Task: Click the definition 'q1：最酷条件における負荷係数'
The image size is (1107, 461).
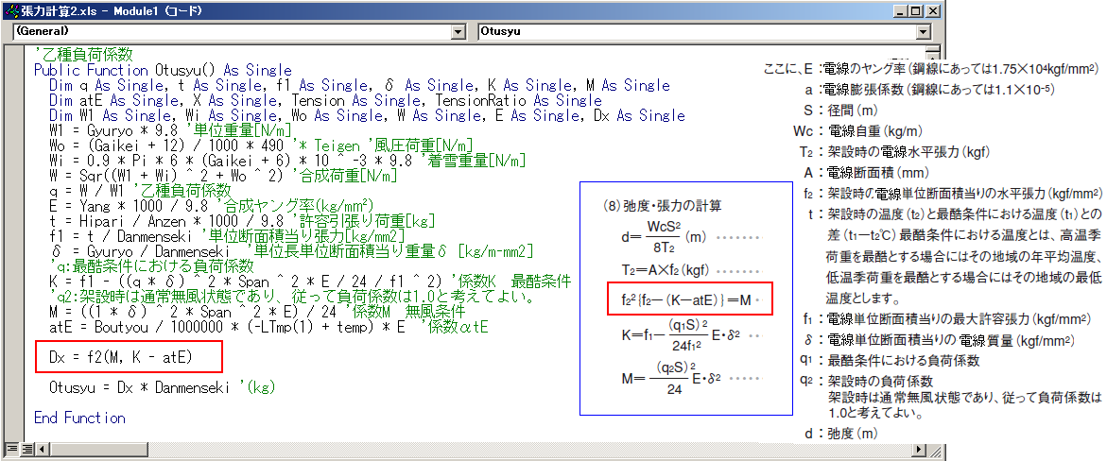Action: point(891,360)
